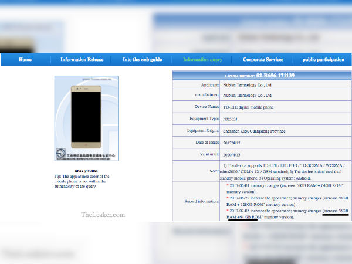
Task: Click the Tip text about appearance color
Action: (x=82, y=181)
